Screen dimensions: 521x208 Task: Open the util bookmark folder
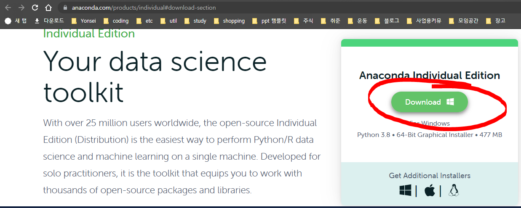coord(168,21)
